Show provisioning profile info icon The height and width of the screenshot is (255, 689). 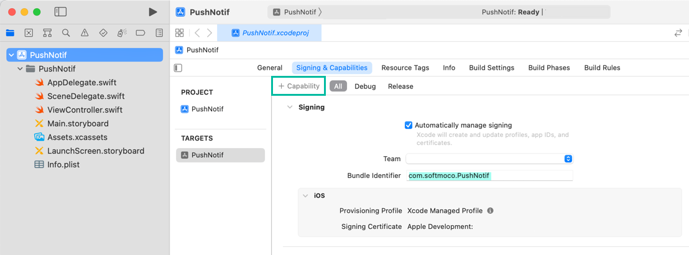[x=490, y=211]
